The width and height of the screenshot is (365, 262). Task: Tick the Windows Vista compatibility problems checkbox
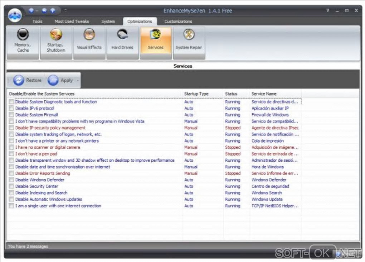[x=11, y=121]
